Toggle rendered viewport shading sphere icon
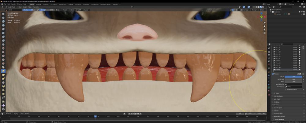Screen dimensions: 306x123 pos(263,7)
